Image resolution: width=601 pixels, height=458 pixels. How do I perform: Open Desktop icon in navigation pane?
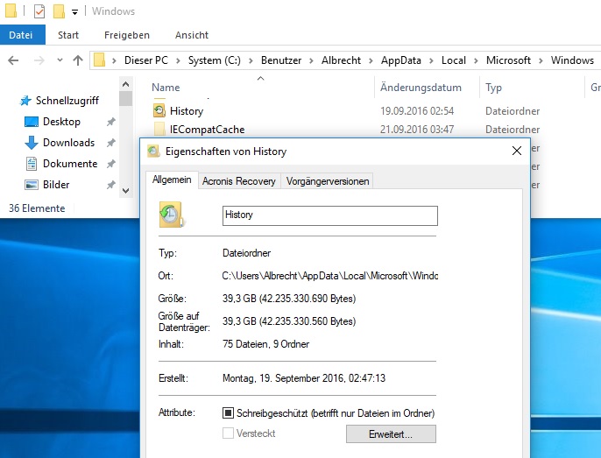pyautogui.click(x=32, y=122)
